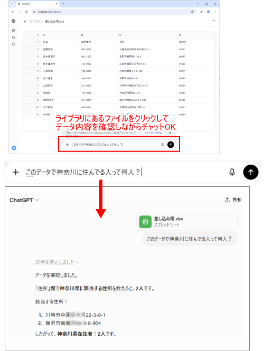Screen dimensions: 264x351
Task: Click microphone in enlarged prompt bar
Action: (x=232, y=172)
